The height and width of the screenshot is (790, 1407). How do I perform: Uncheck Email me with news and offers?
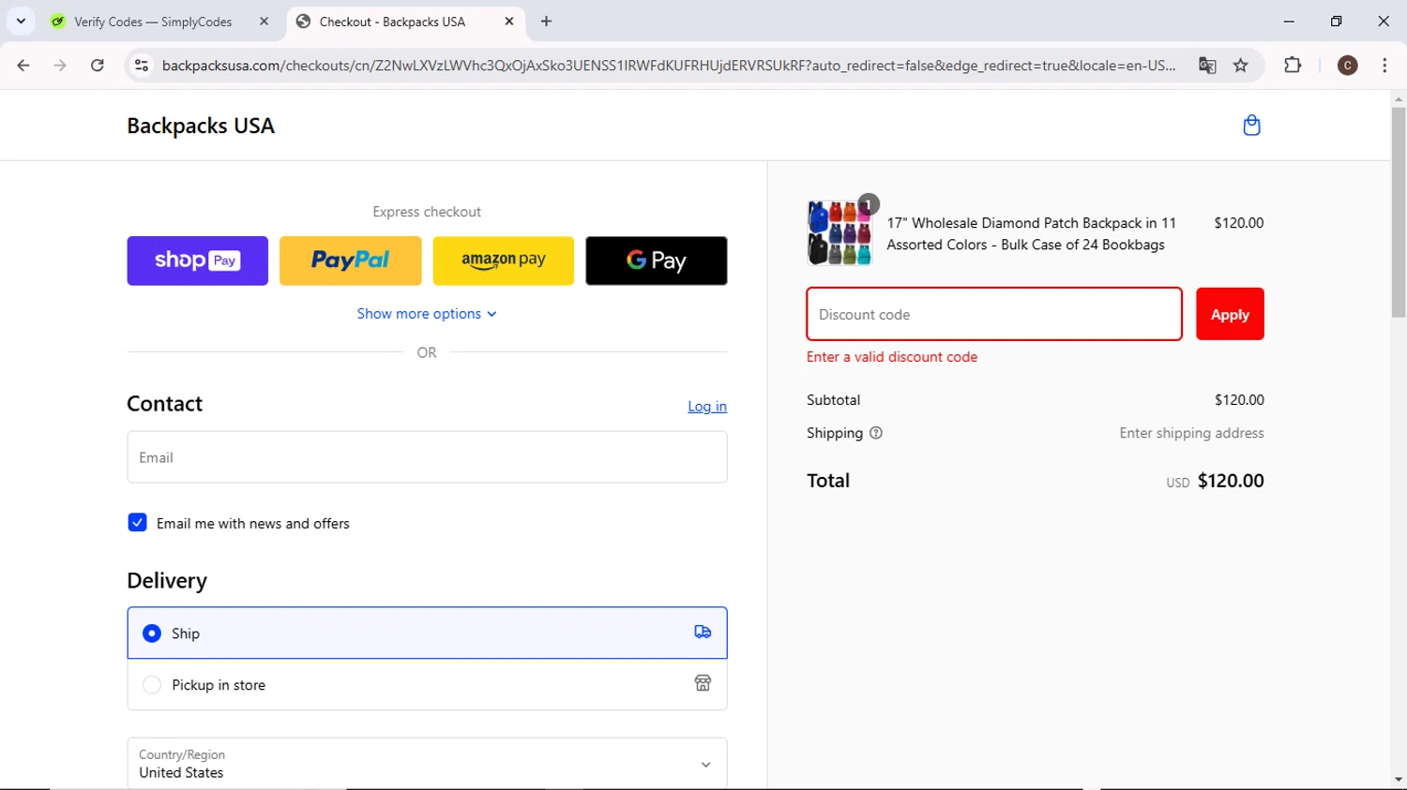pos(137,523)
